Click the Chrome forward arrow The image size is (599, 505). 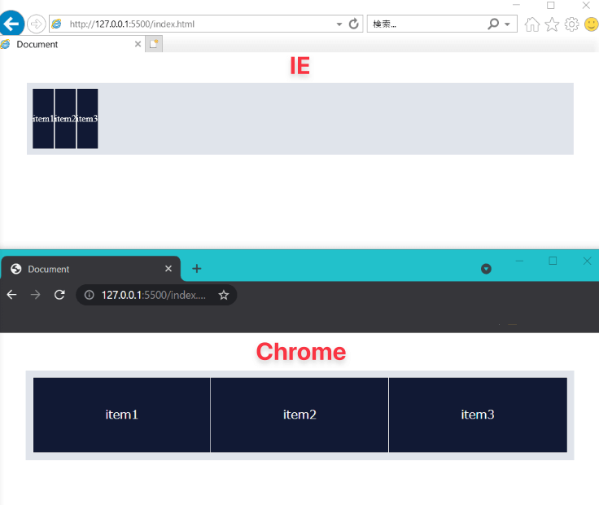tap(36, 295)
